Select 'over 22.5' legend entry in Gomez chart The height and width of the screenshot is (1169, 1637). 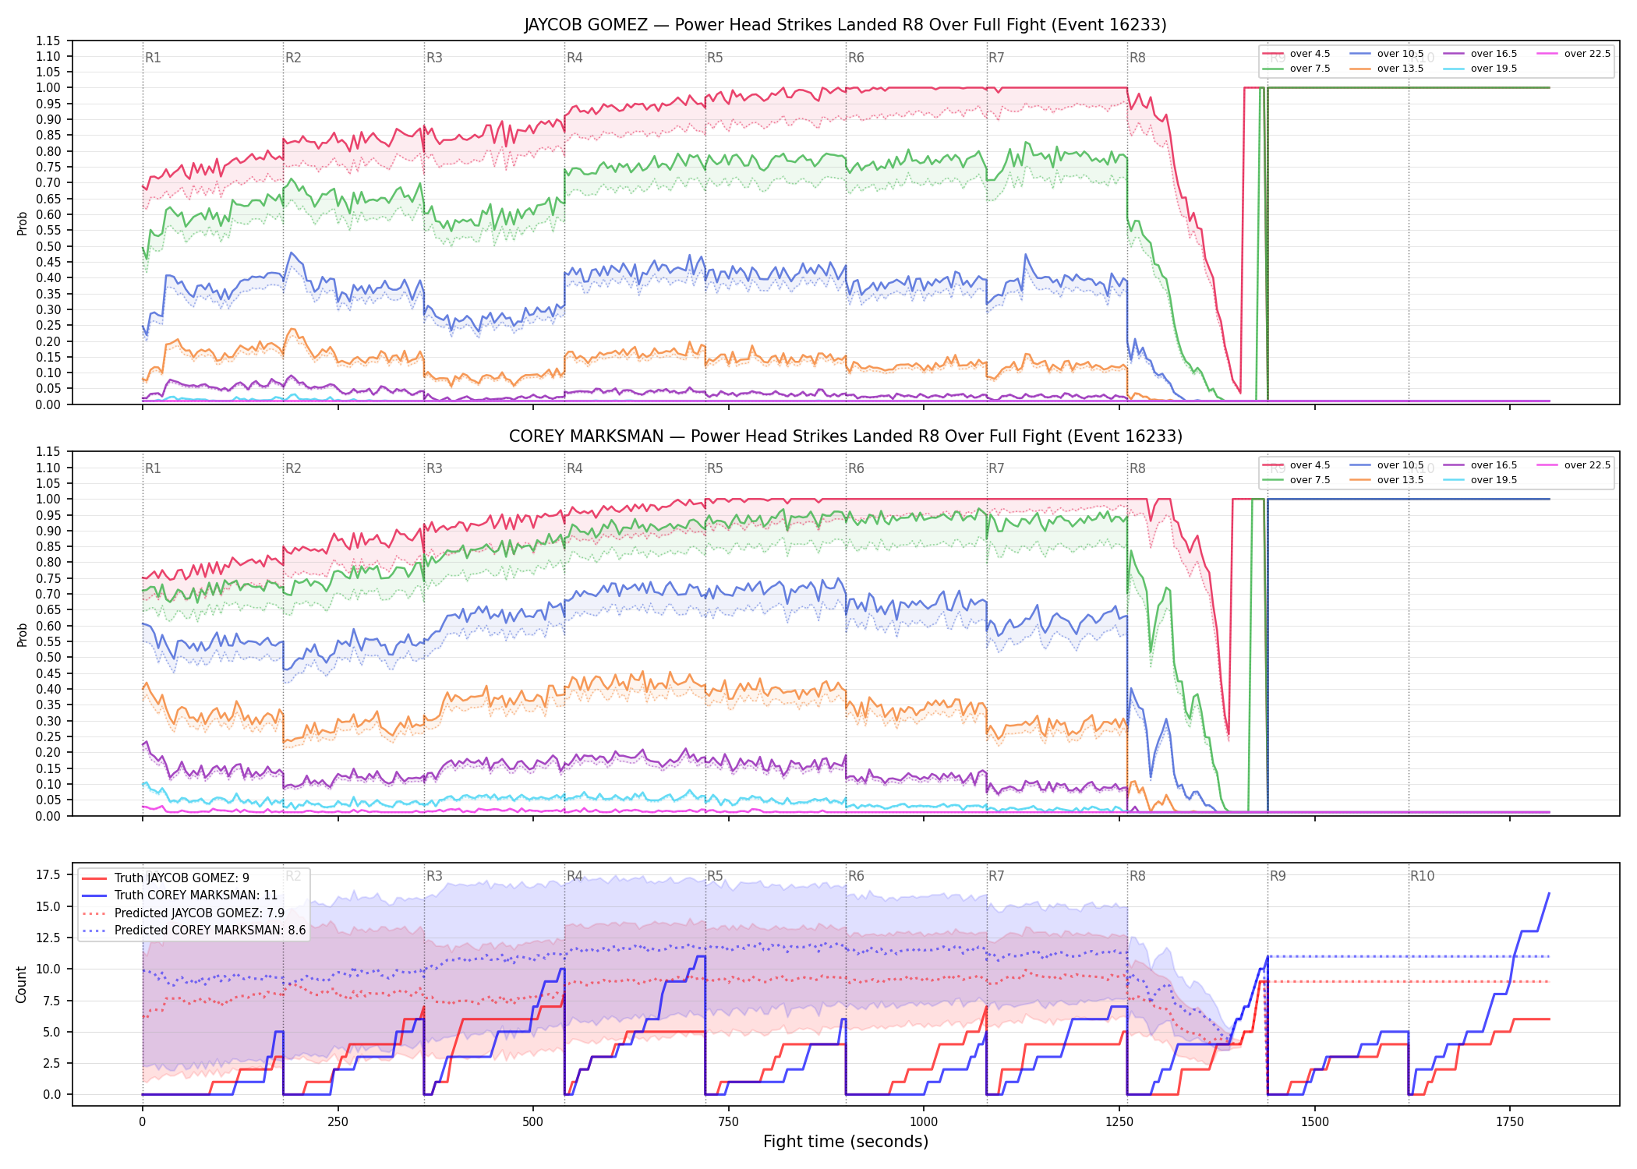[1573, 54]
